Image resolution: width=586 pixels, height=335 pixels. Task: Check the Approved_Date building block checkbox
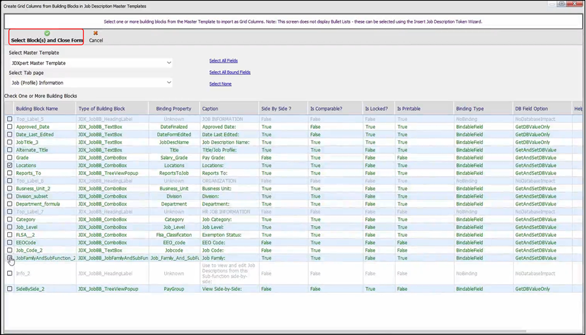[x=10, y=127]
